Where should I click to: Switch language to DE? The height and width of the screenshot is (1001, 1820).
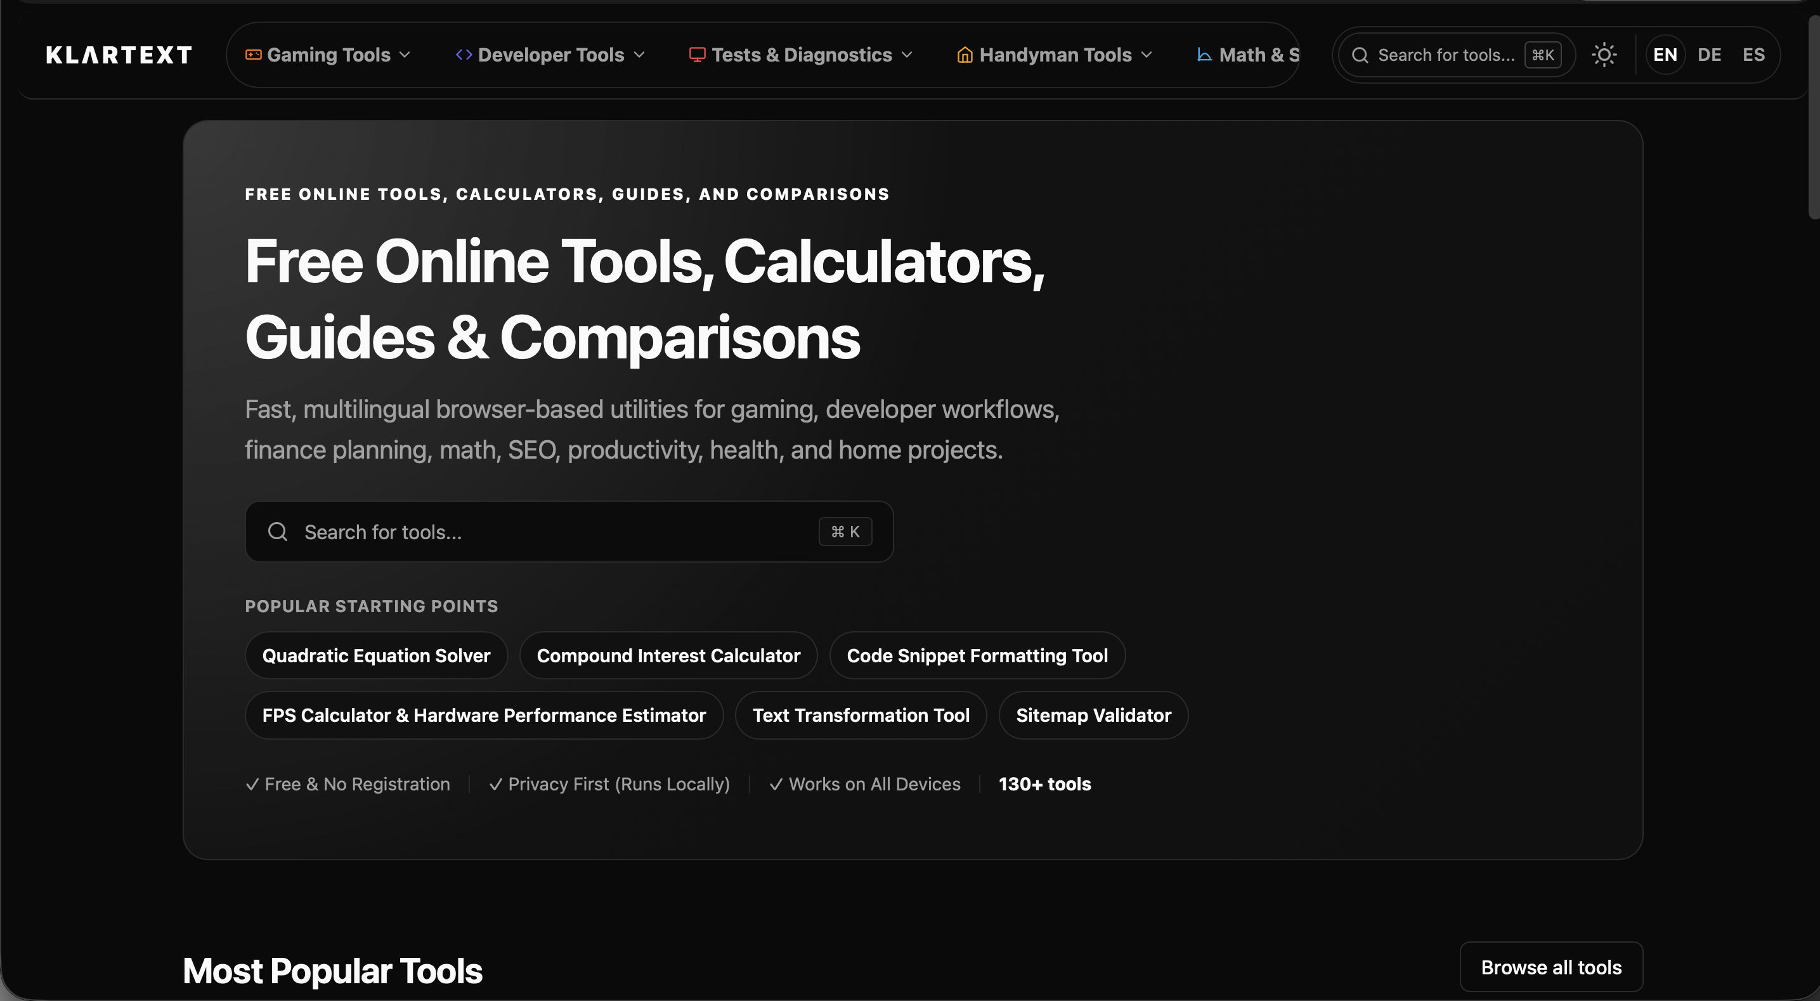coord(1709,55)
